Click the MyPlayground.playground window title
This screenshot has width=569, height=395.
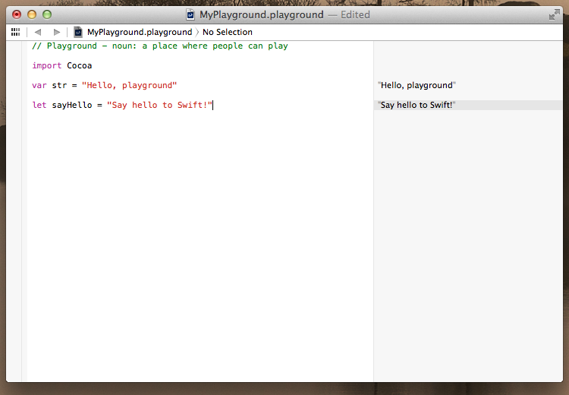pos(262,14)
